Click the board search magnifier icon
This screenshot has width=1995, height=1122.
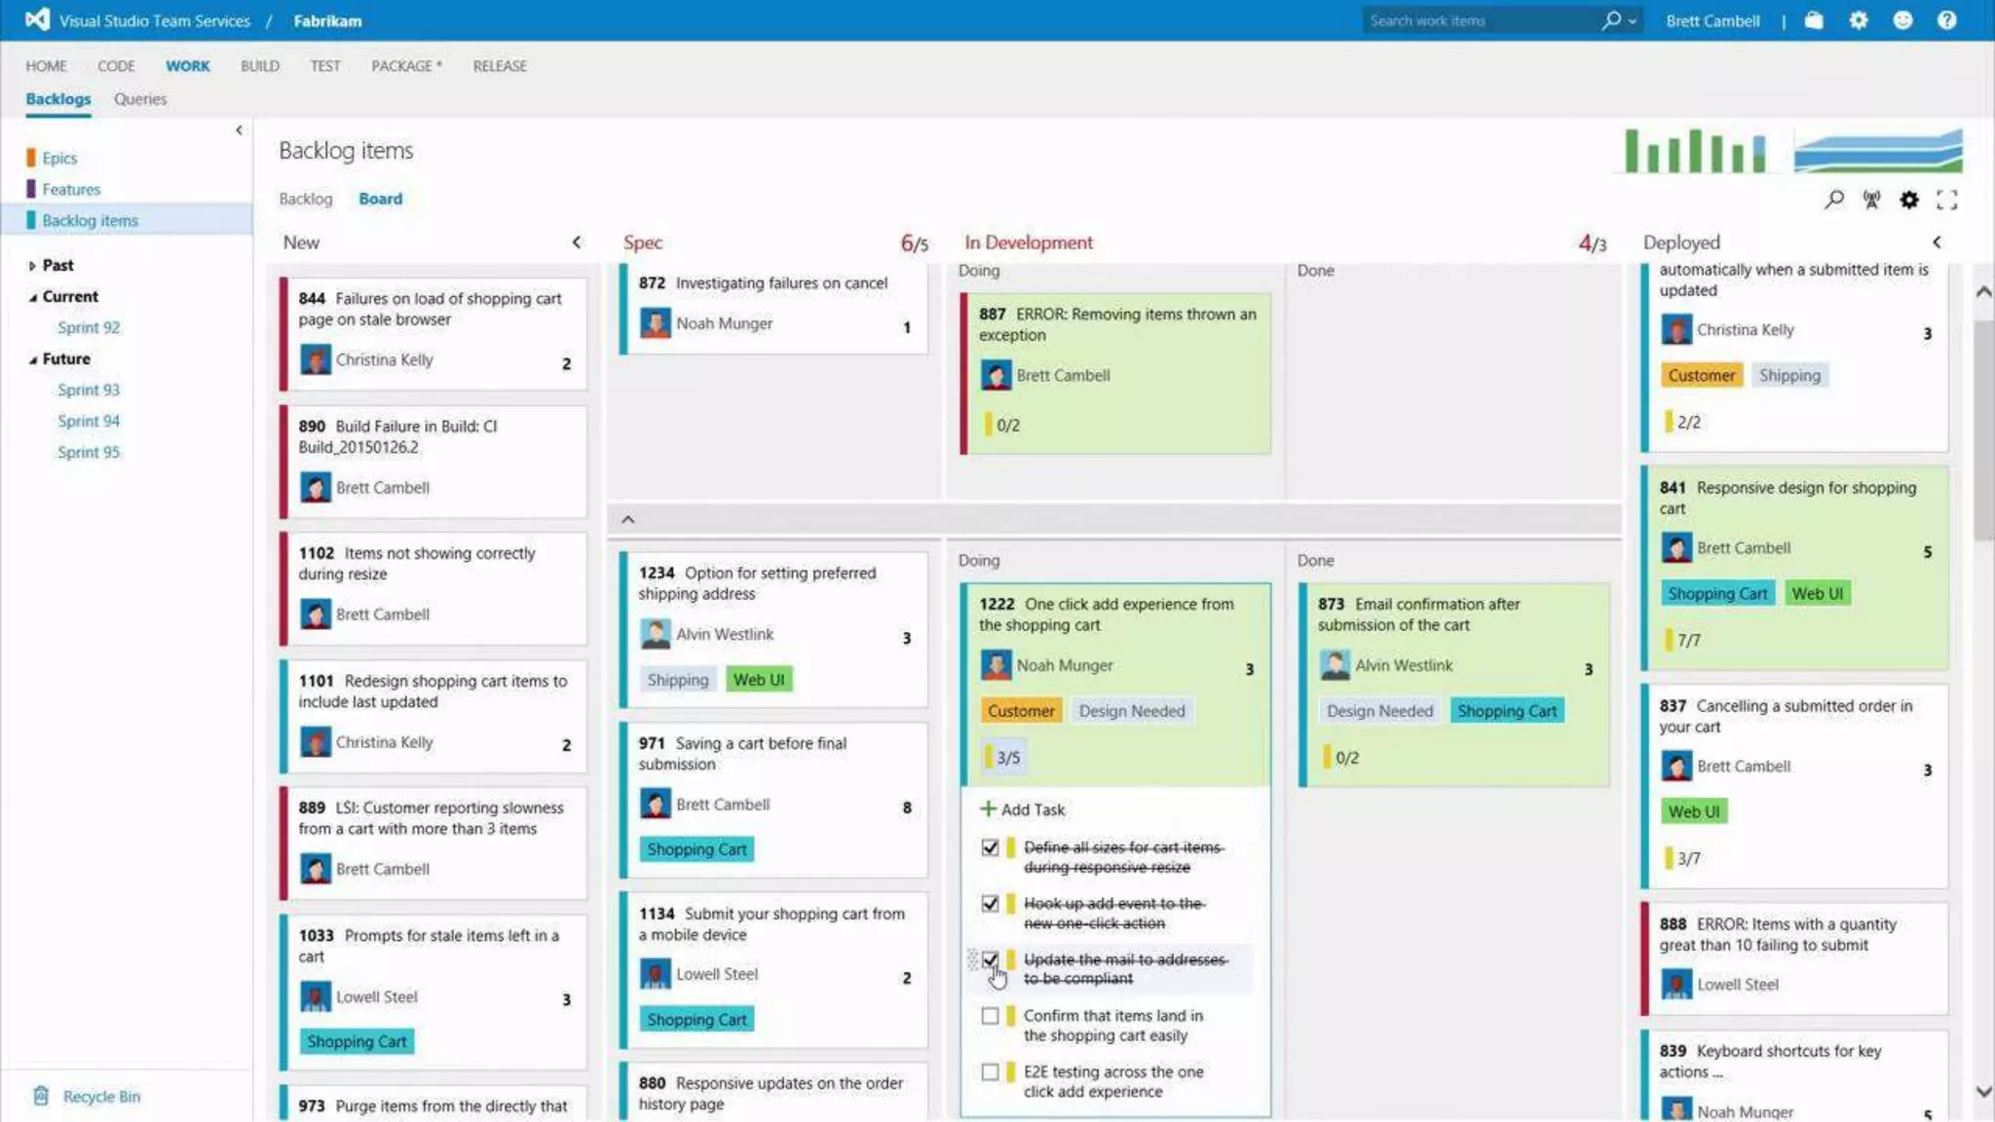[x=1833, y=200]
